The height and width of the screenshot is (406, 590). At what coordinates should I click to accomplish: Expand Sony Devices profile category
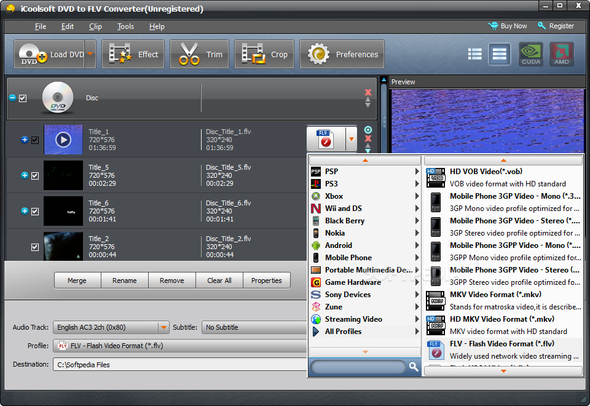365,295
